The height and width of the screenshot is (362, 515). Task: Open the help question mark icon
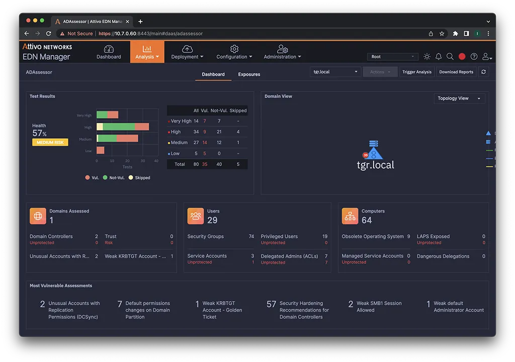coord(474,56)
